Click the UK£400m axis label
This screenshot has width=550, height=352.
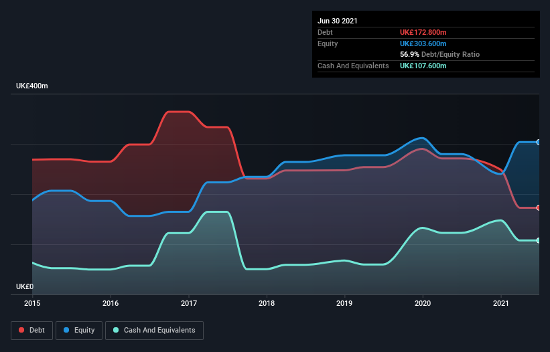pos(32,86)
